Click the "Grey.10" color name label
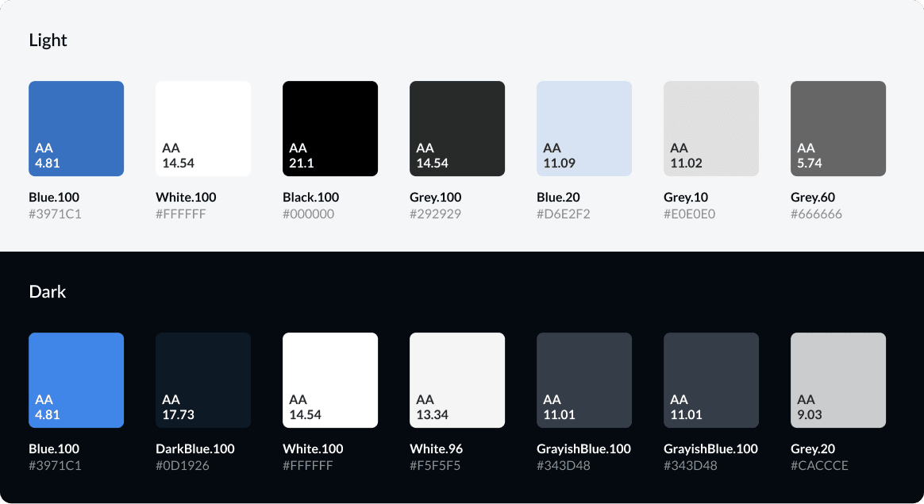Viewport: 924px width, 504px height. [x=686, y=197]
